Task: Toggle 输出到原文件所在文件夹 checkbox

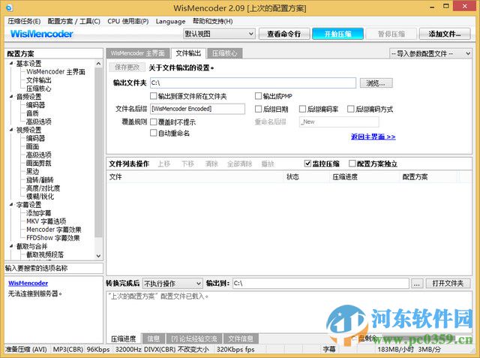Action: point(153,96)
